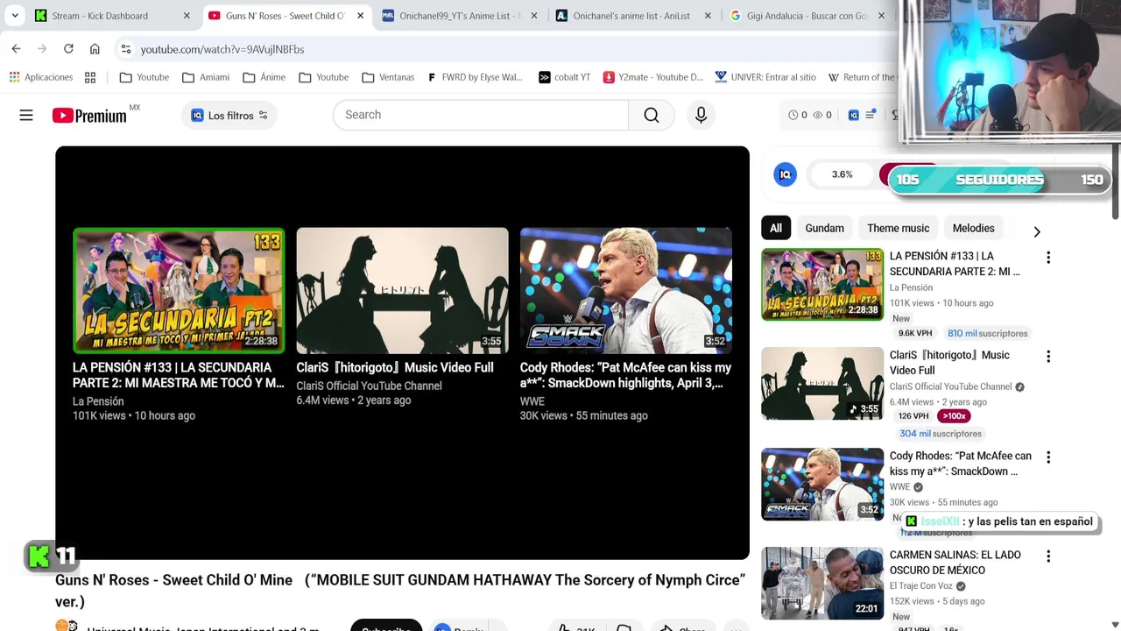Screen dimensions: 1121x631
Task: Open the vidIQ icon in header toolbar
Action: point(854,115)
